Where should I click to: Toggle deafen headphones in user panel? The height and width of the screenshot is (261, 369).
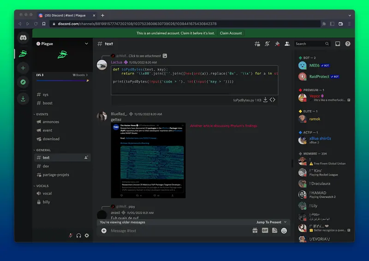click(x=78, y=235)
